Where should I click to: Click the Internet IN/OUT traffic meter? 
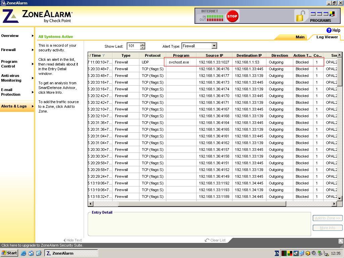pos(212,18)
